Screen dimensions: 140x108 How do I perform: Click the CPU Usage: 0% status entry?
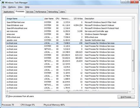point(28,105)
